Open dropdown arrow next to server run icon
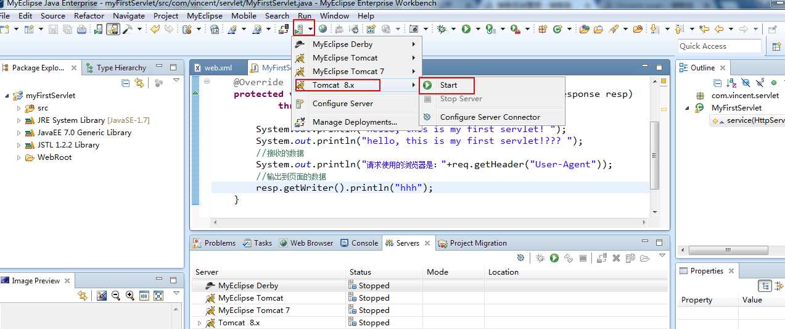785x329 pixels. click(x=311, y=29)
